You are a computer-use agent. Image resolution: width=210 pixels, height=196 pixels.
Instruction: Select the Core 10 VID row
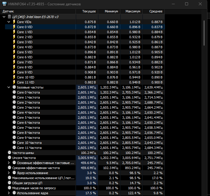85,77
